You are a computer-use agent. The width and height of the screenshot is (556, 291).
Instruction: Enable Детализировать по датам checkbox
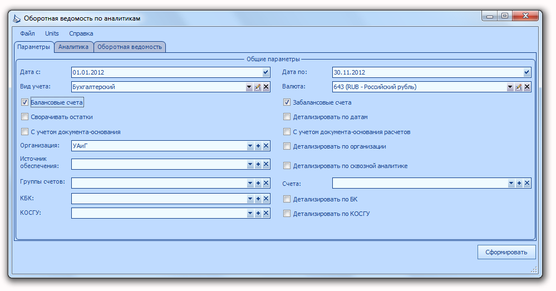[x=287, y=117]
